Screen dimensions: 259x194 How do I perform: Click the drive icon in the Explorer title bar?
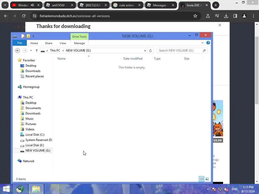coord(15,36)
